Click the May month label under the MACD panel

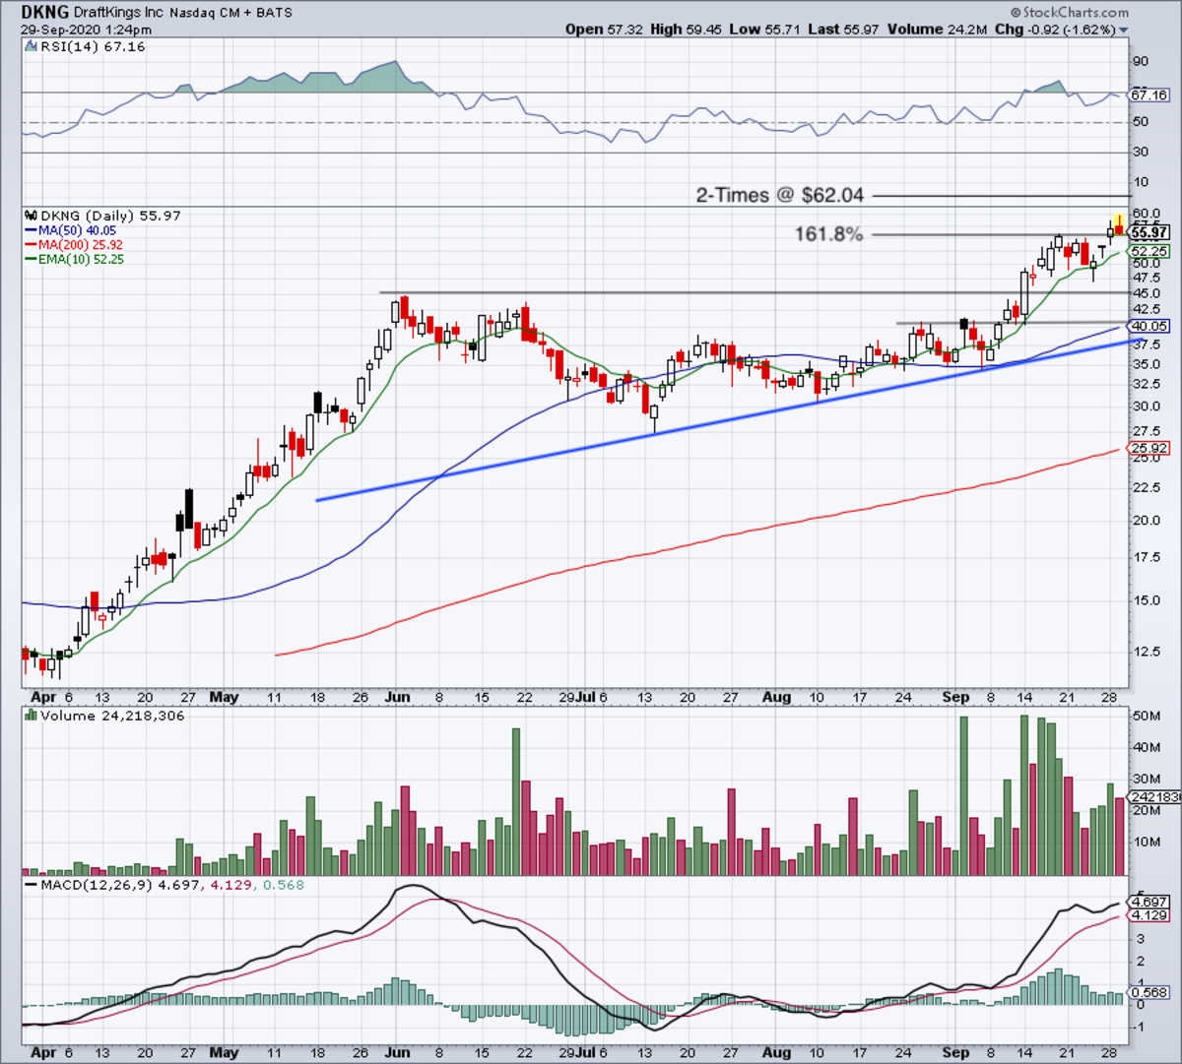(x=224, y=1052)
